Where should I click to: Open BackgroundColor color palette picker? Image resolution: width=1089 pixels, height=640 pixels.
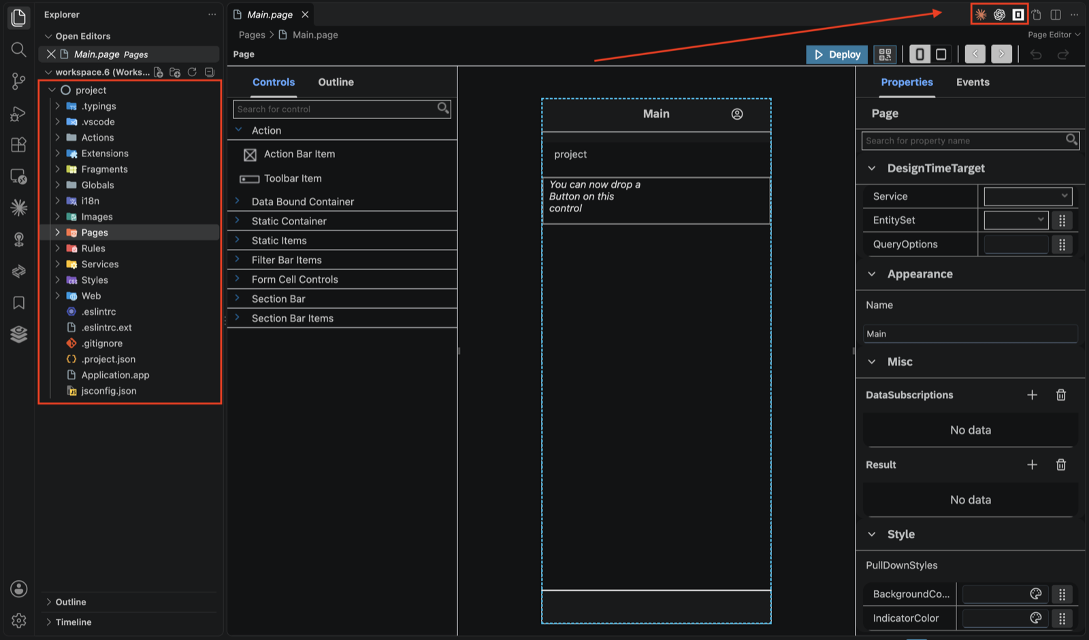click(1035, 594)
